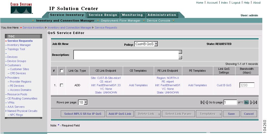Open Delete Link dropdown button
Viewport: 267px width, 134px height.
[x=148, y=114]
